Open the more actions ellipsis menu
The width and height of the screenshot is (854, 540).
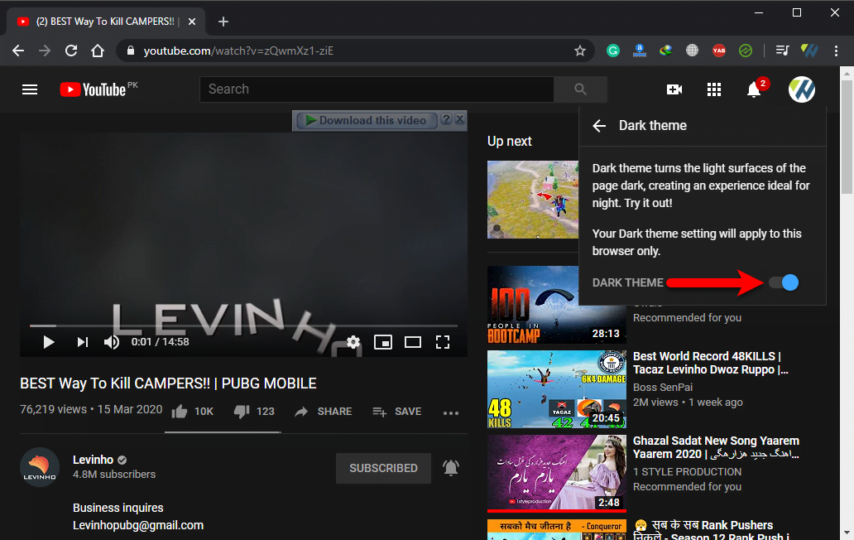pyautogui.click(x=451, y=413)
